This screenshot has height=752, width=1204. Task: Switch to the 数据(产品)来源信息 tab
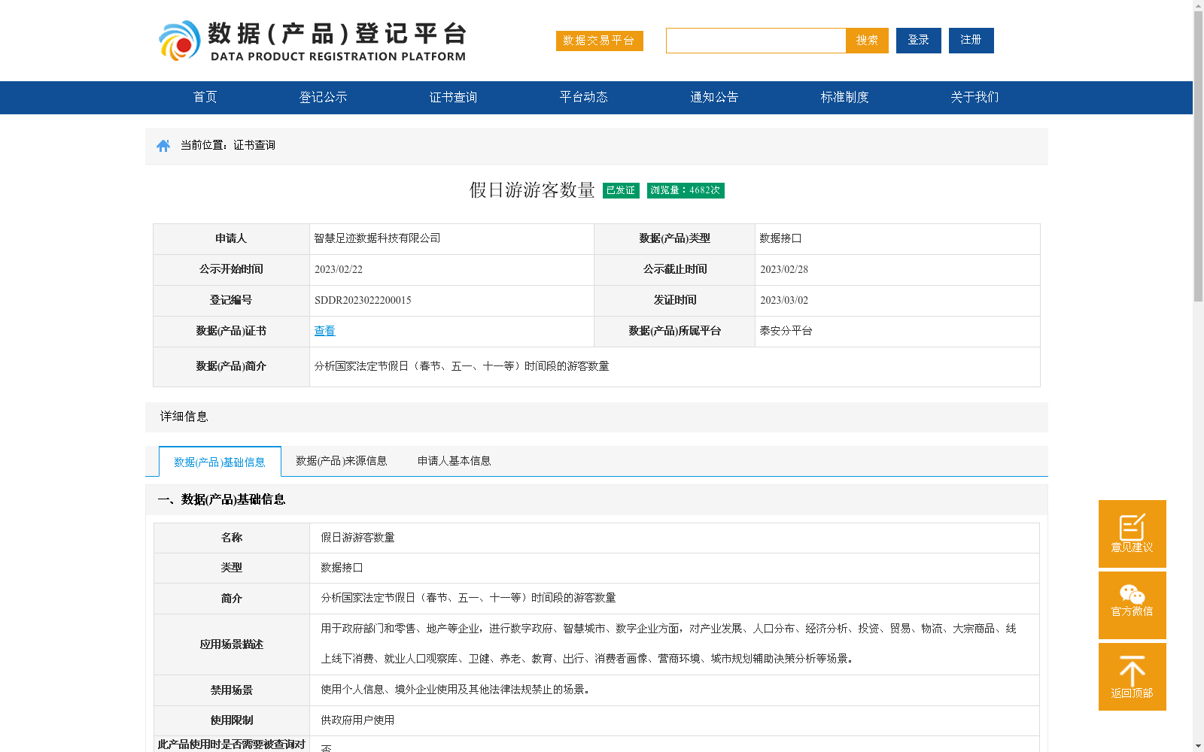(341, 461)
